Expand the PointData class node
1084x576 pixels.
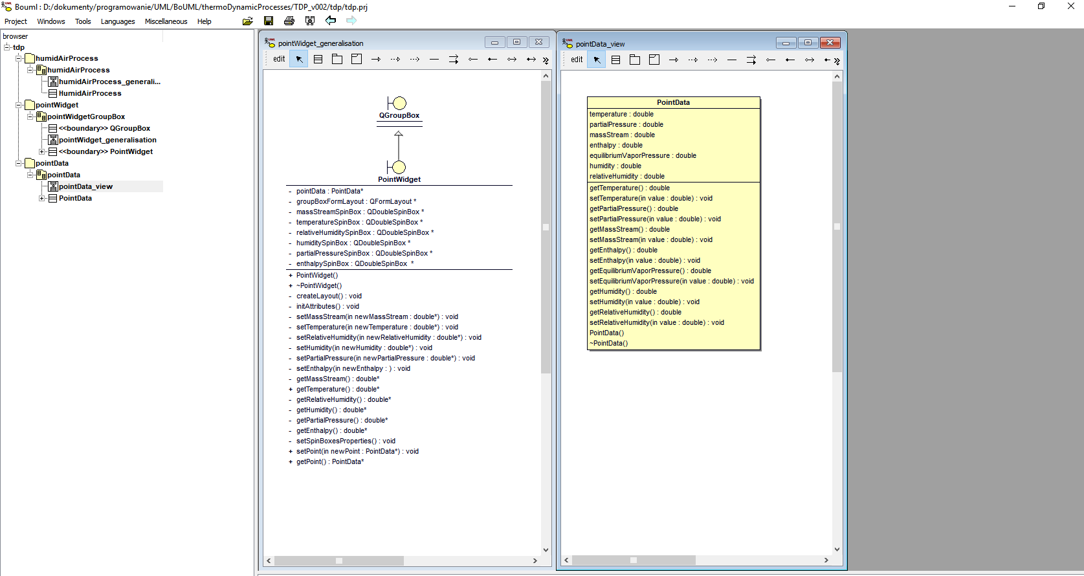[x=42, y=198]
